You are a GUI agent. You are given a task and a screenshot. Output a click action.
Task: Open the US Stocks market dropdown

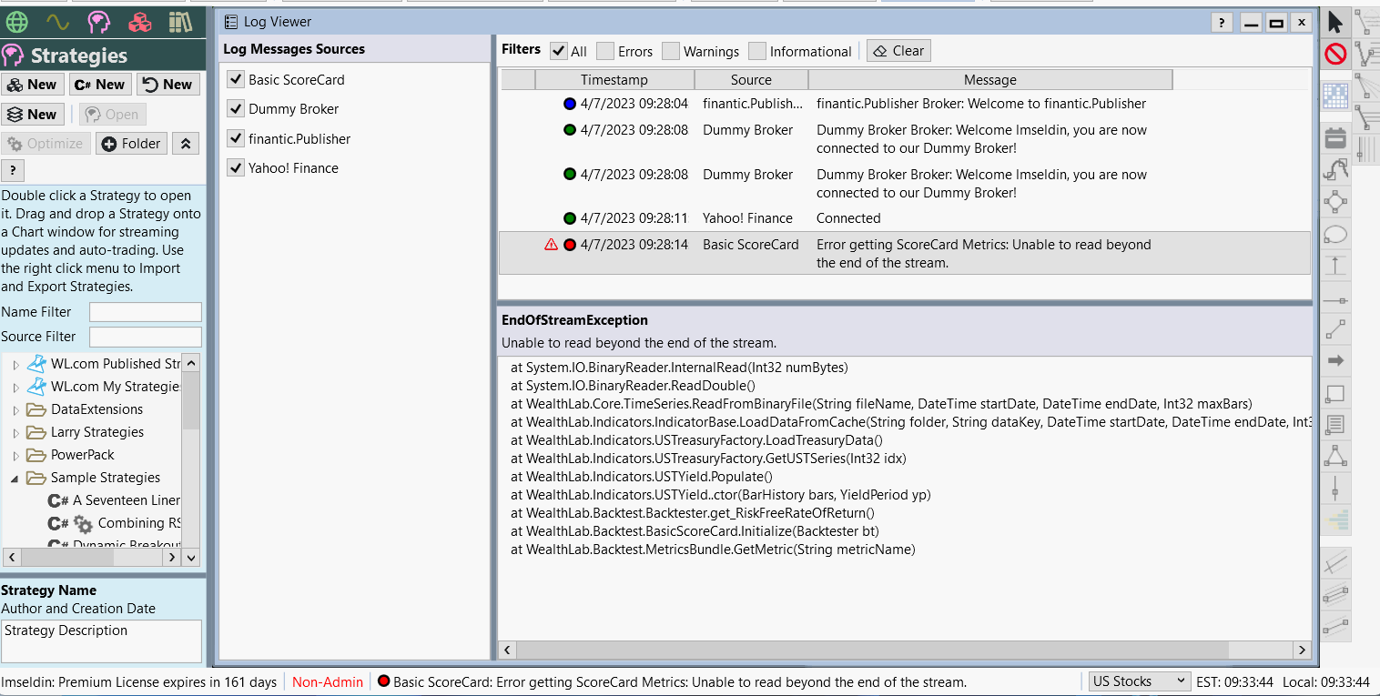point(1140,681)
